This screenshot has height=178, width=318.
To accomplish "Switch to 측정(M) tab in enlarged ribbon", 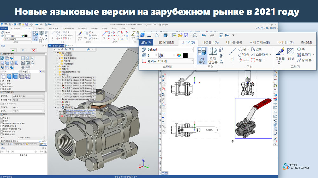I will tap(306, 42).
